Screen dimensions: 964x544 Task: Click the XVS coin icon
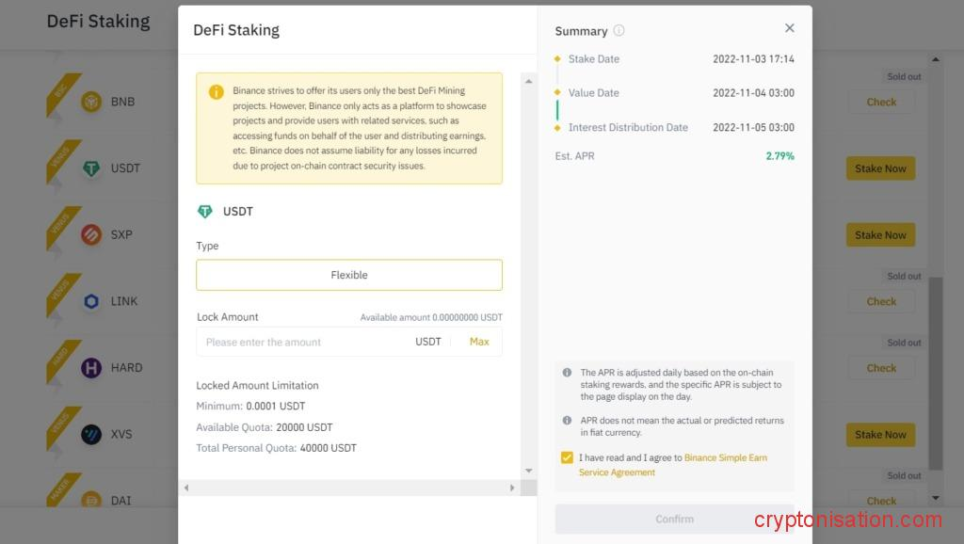coord(91,434)
